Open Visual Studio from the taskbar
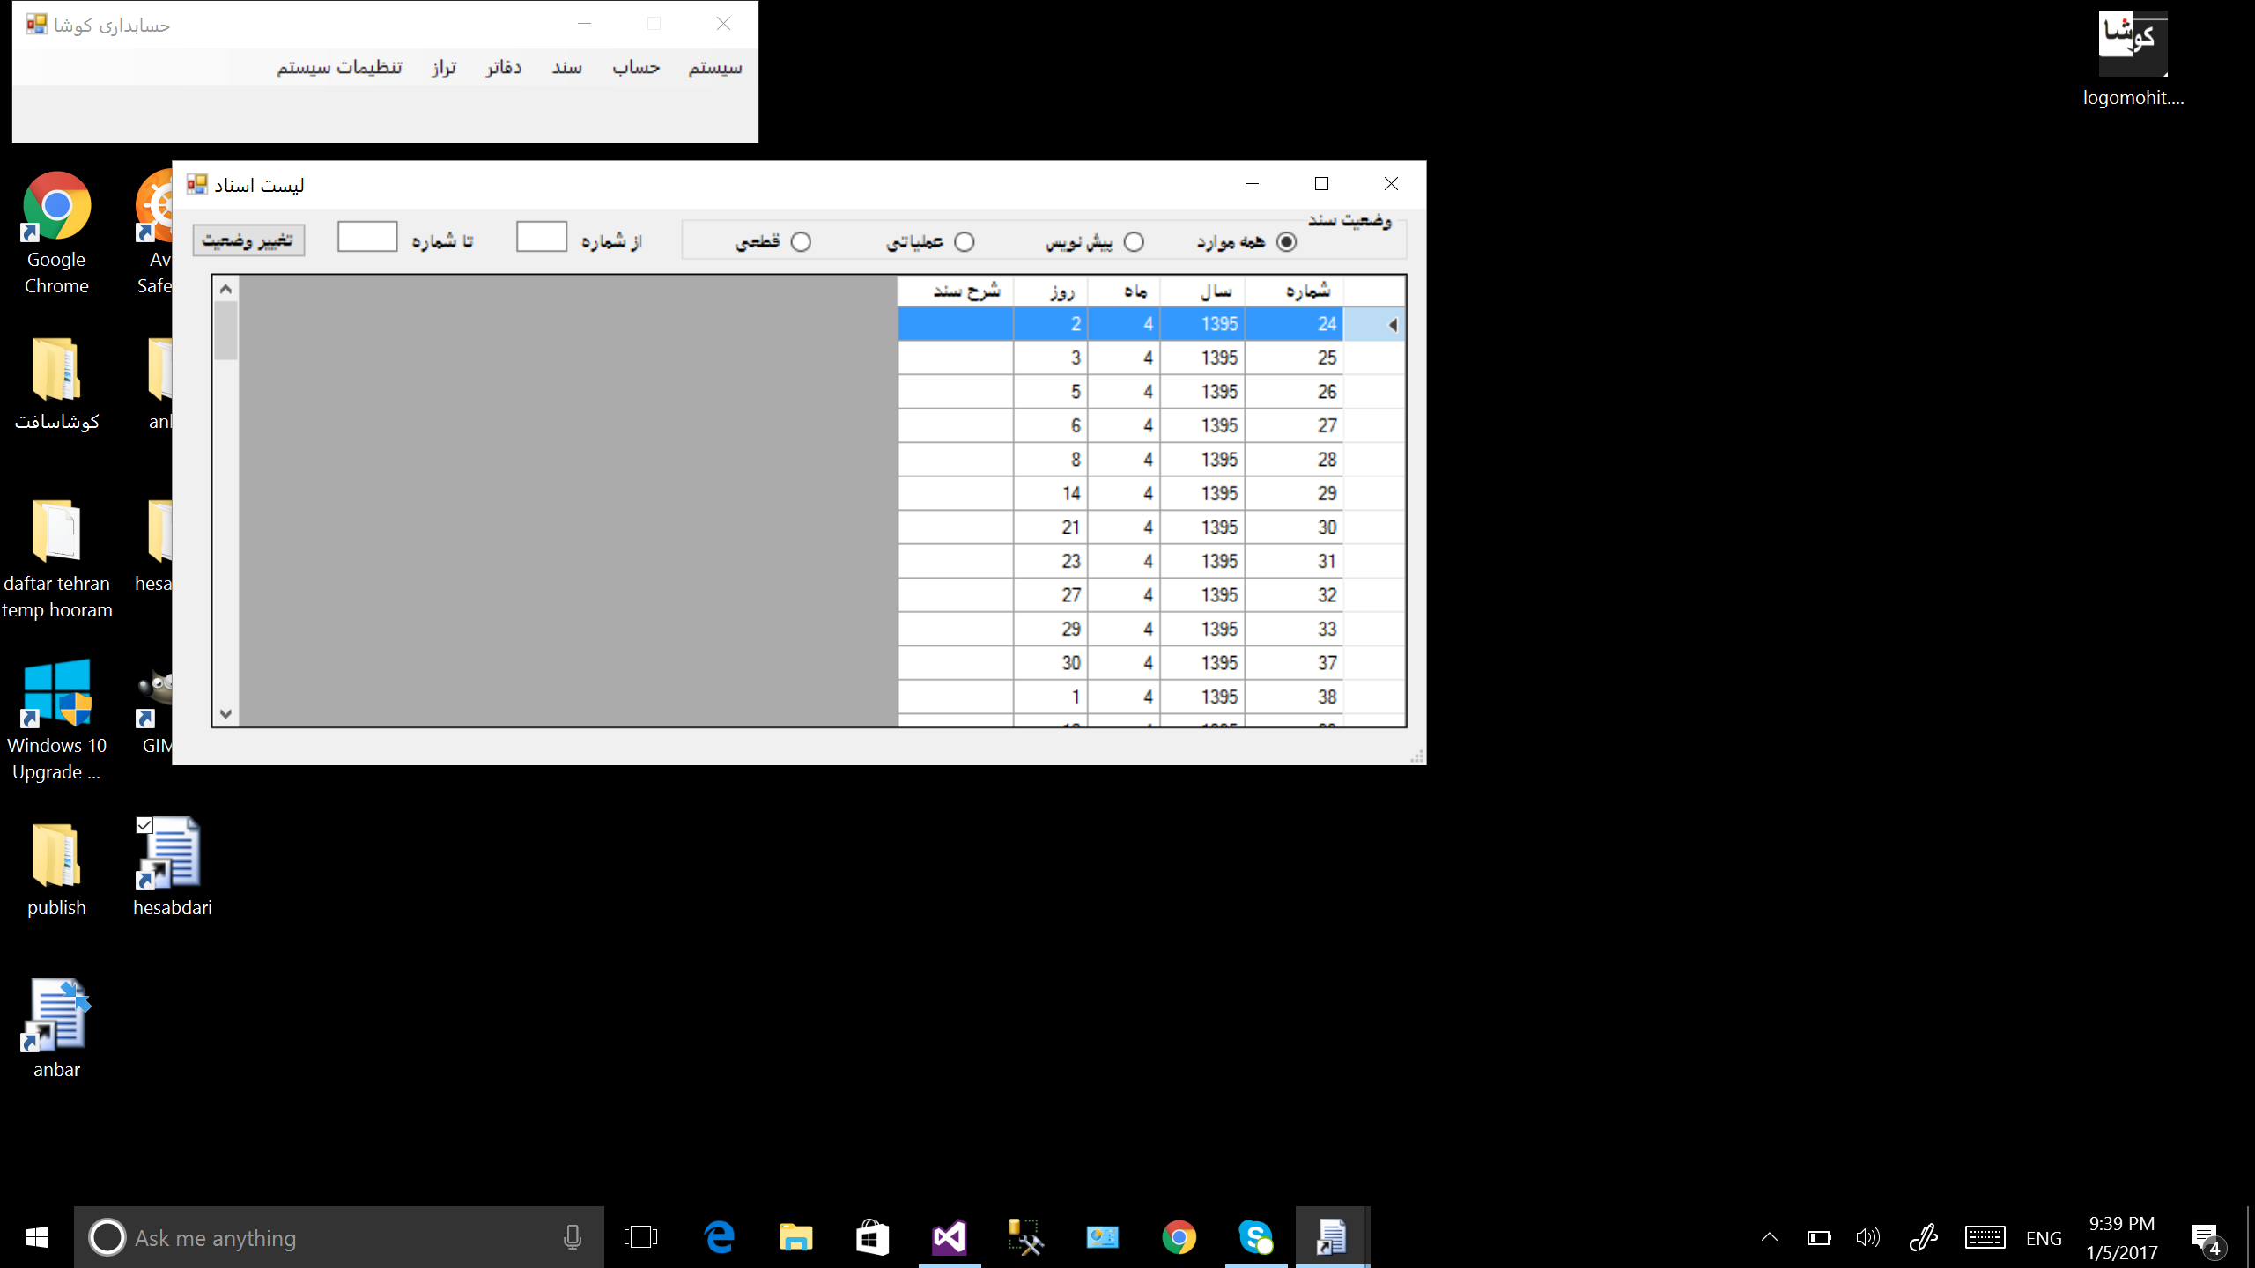 click(949, 1237)
